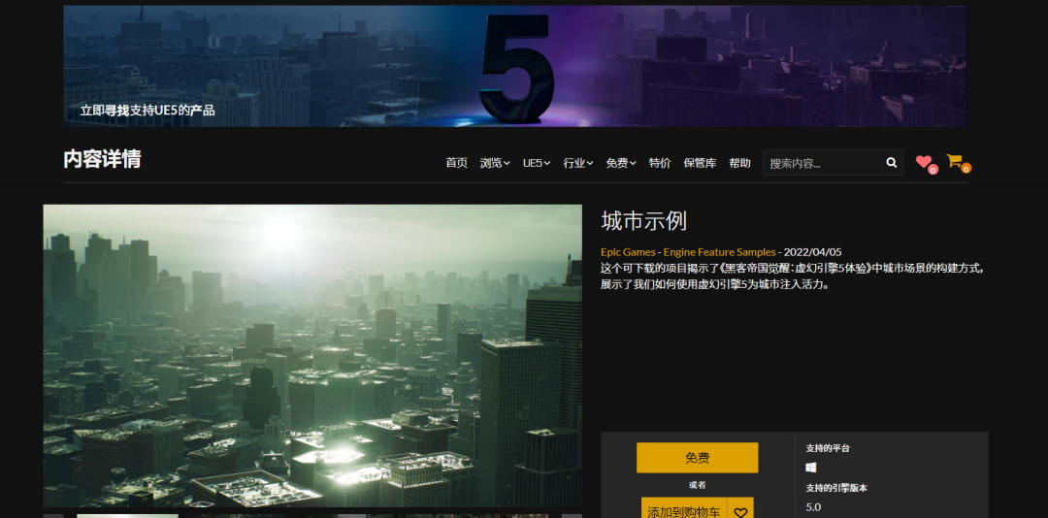This screenshot has width=1048, height=518.
Task: Click the 城市示例 product title
Action: [x=643, y=221]
